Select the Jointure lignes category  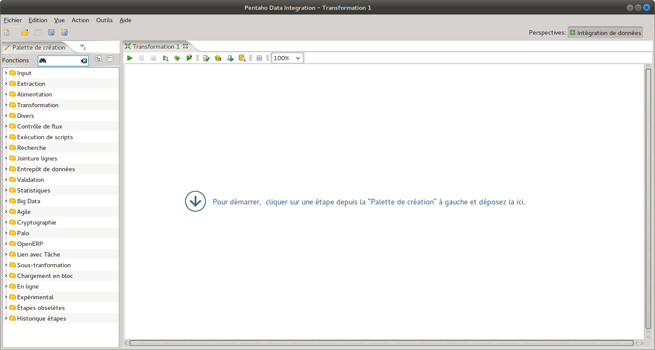pos(37,158)
